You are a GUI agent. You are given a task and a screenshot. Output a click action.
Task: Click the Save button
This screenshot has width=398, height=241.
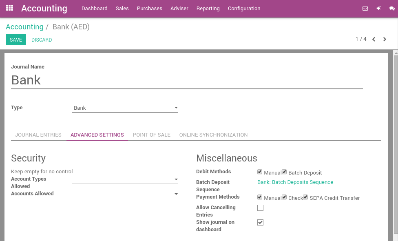[x=16, y=40]
